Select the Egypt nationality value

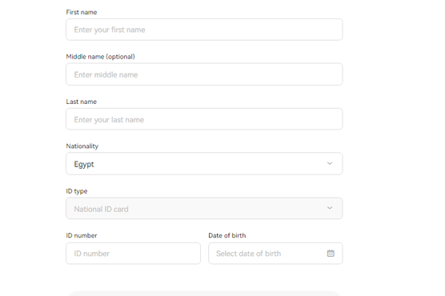(x=84, y=164)
